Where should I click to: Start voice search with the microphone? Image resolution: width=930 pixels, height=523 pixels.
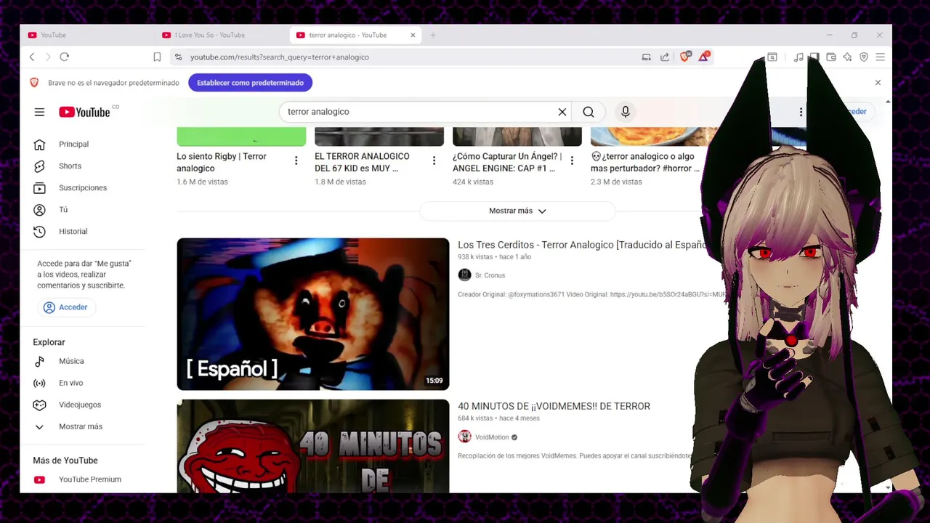(625, 112)
